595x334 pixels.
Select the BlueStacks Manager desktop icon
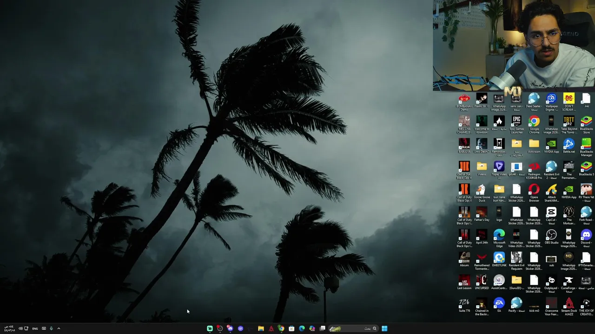tap(586, 148)
